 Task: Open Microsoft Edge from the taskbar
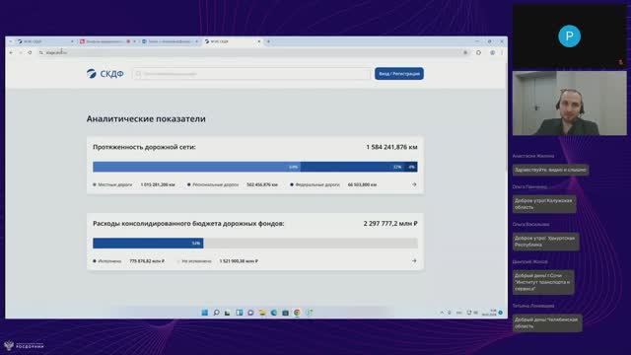(274, 313)
